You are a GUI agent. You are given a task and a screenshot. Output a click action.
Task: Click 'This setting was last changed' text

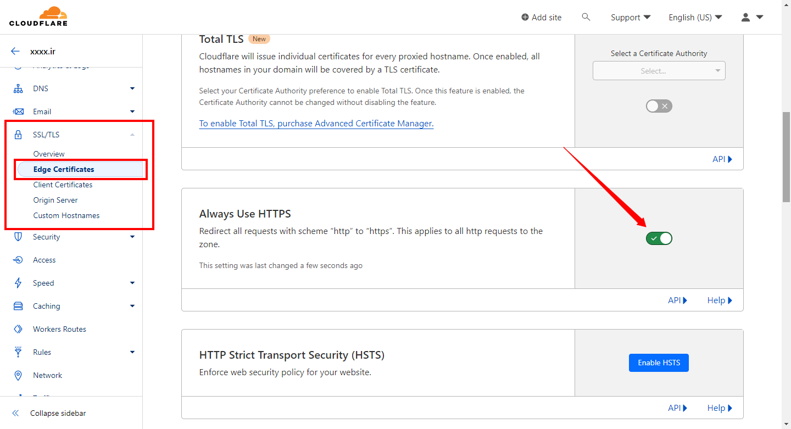pos(281,265)
